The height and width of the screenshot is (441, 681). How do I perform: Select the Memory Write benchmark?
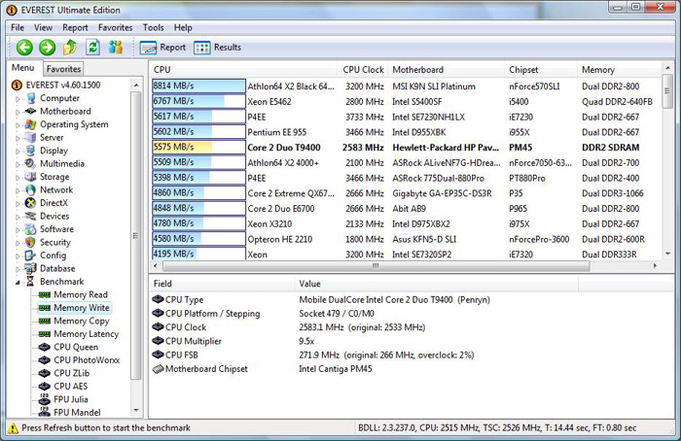[x=81, y=308]
